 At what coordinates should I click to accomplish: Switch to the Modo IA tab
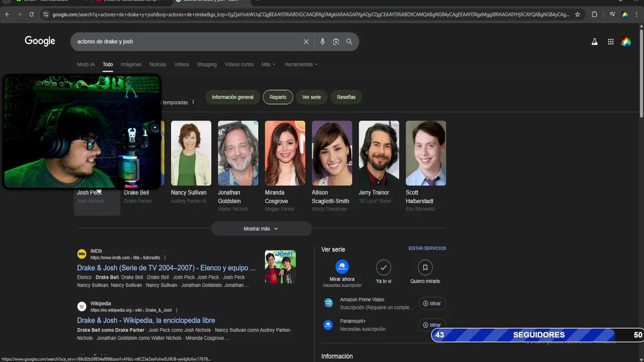(86, 64)
